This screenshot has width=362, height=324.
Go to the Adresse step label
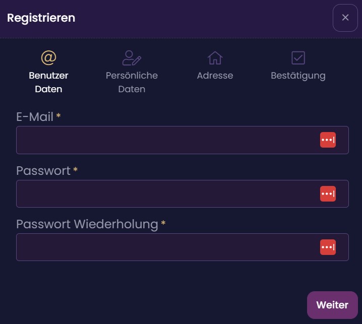tap(215, 76)
